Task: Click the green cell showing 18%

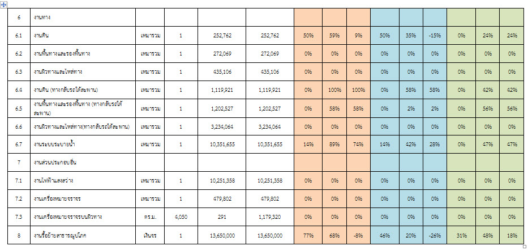Action: click(512, 235)
